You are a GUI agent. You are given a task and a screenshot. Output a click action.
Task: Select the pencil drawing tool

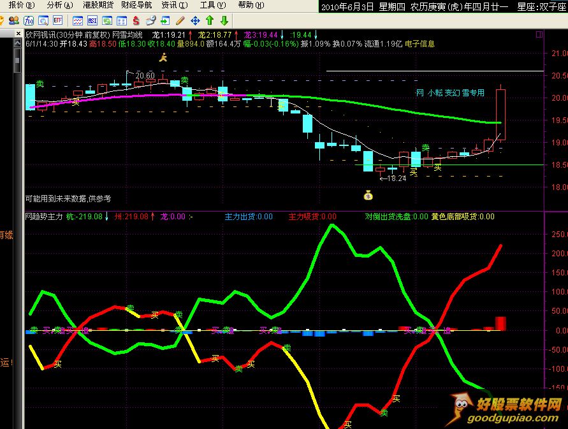[x=180, y=20]
